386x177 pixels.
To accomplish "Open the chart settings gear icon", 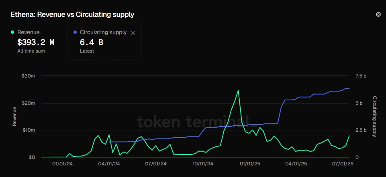I will pos(378,14).
